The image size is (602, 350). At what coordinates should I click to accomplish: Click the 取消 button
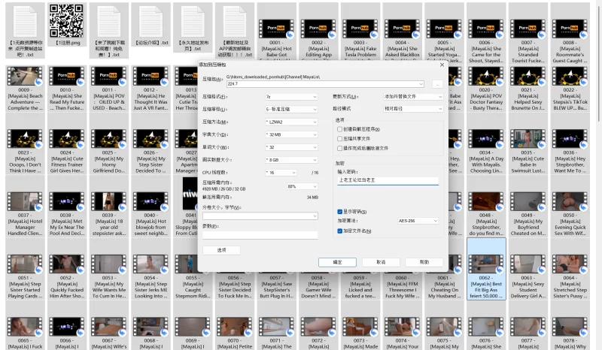(381, 261)
